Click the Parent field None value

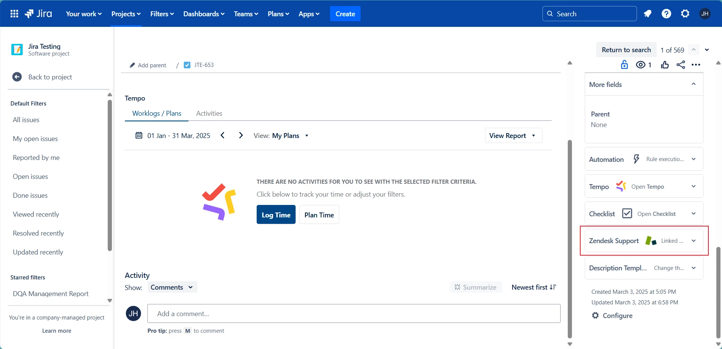(x=599, y=124)
